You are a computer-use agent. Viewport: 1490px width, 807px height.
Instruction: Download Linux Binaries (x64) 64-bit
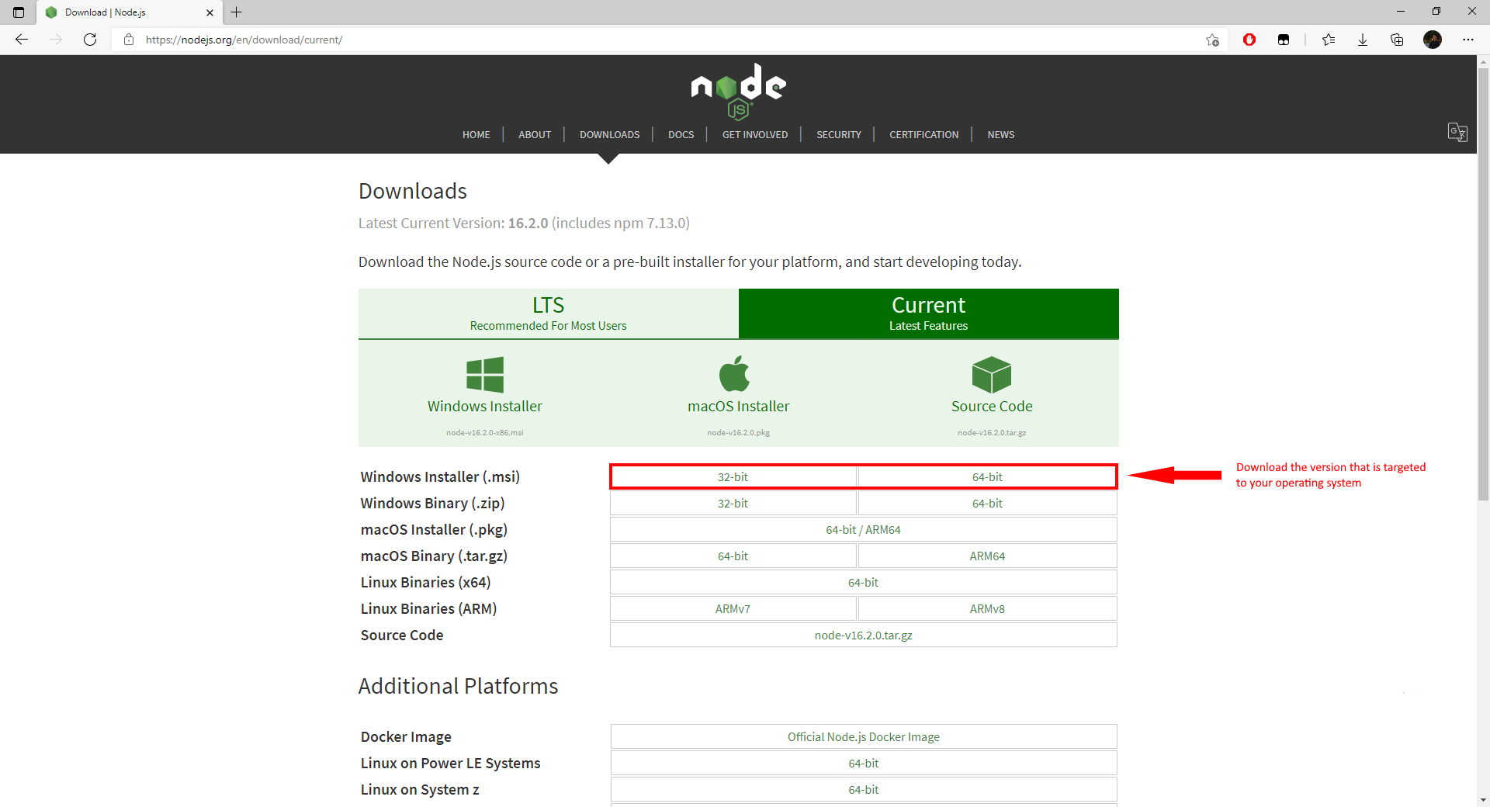tap(864, 583)
